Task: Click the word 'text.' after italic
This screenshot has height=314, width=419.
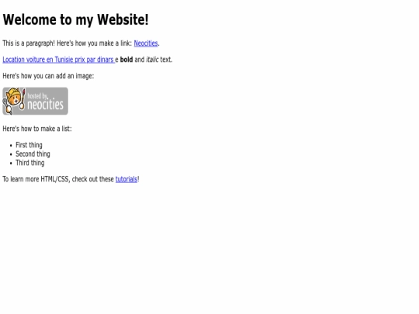Action: click(x=166, y=60)
